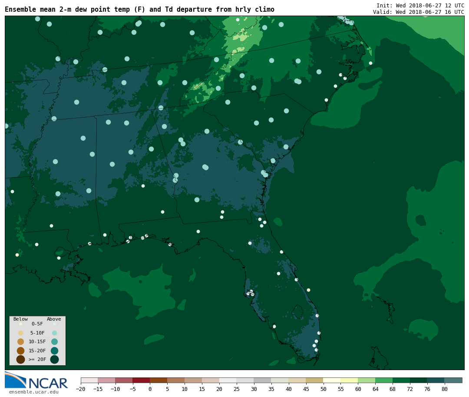Click the '0' colorbar tick label
469x397 pixels.
(150, 389)
